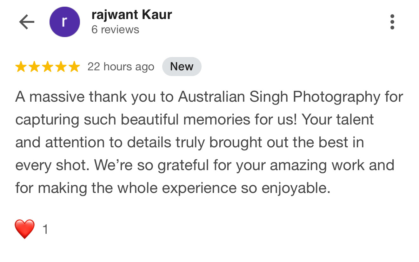Go back using the left arrow
419x262 pixels.
click(x=27, y=22)
